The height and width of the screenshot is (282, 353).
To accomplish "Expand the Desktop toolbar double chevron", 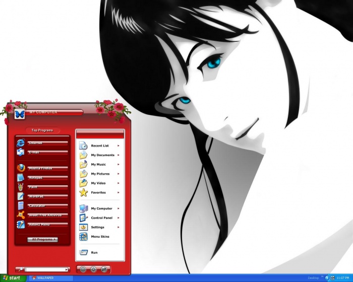I will (322, 277).
